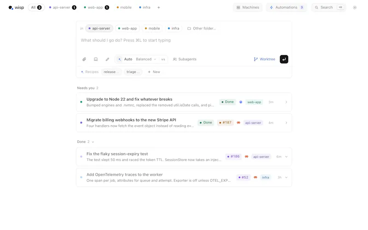368x230 pixels.
Task: Run the triage recipe chip
Action: tap(133, 72)
